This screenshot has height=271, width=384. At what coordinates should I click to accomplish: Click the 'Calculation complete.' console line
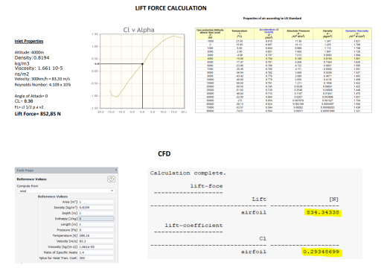pyautogui.click(x=188, y=173)
